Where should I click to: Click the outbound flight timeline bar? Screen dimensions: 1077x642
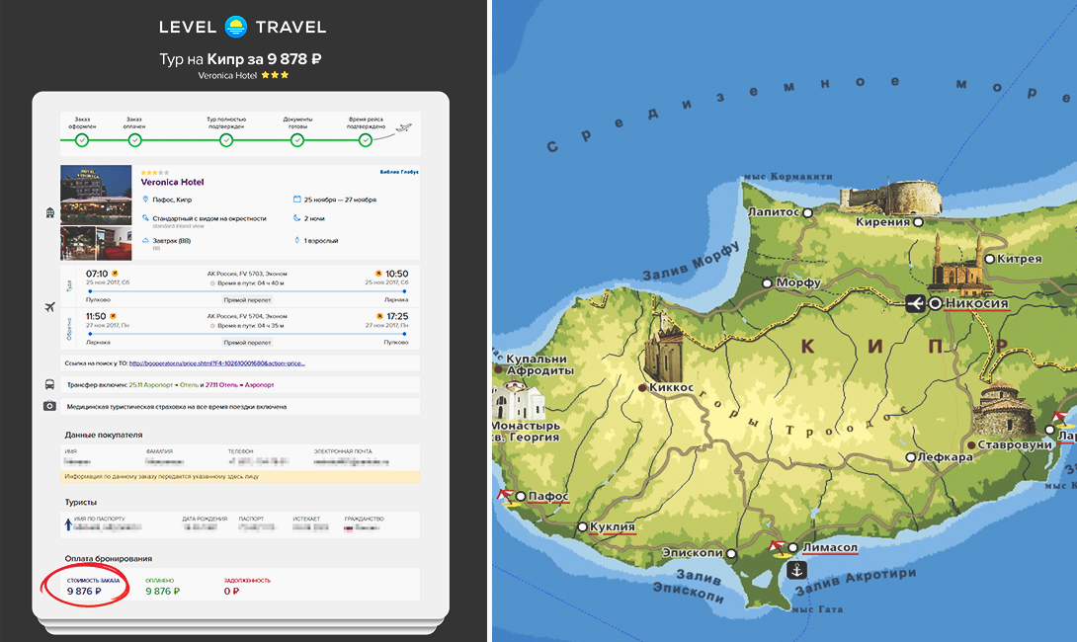coord(247,291)
